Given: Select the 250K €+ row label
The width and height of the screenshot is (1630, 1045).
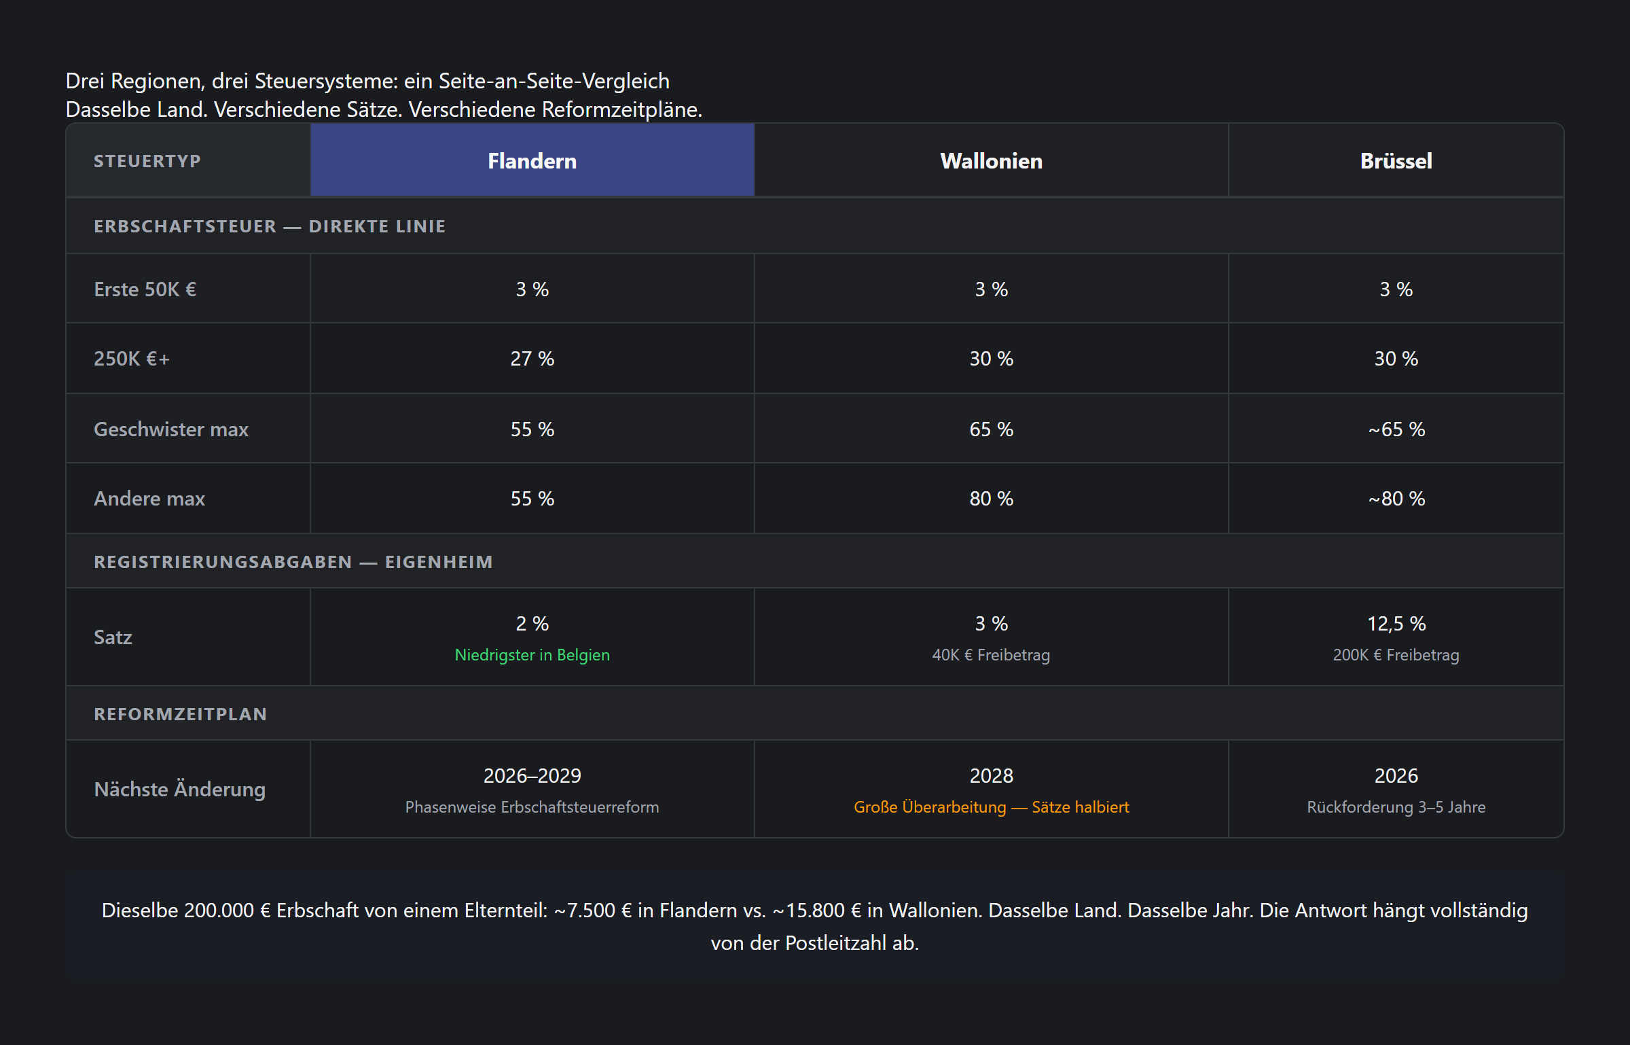Looking at the screenshot, I should (132, 359).
